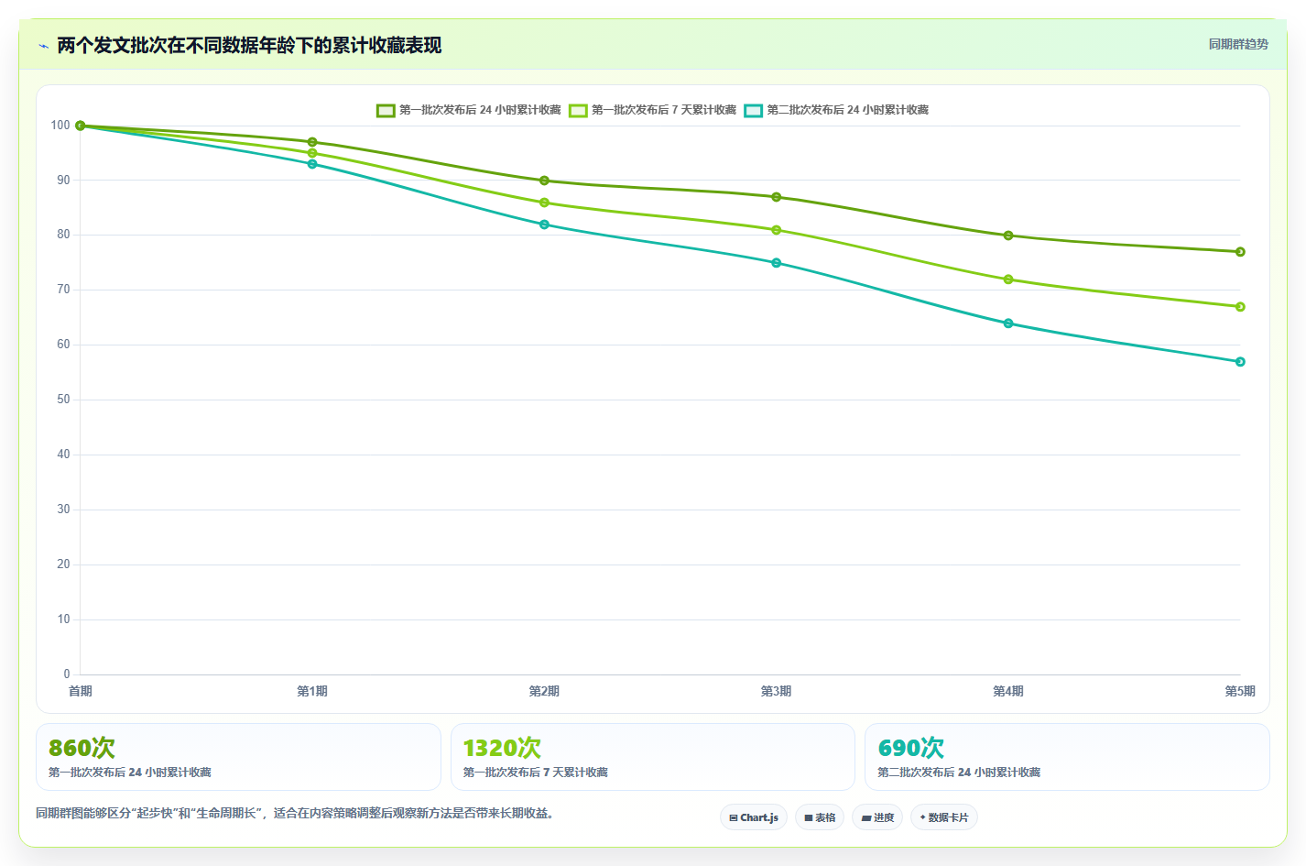This screenshot has height=866, width=1306.
Task: Toggle legend 第二批次发布后 24 小时累计收藏
Action: [836, 110]
